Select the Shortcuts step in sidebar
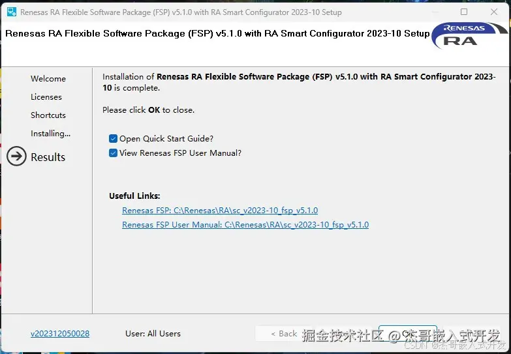 pyautogui.click(x=48, y=115)
